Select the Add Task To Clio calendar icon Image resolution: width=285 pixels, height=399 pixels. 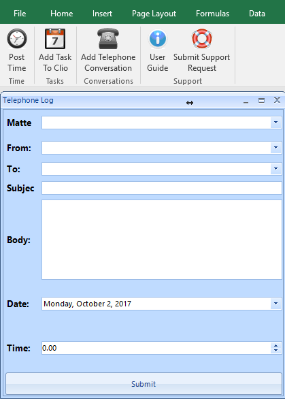[x=55, y=39]
